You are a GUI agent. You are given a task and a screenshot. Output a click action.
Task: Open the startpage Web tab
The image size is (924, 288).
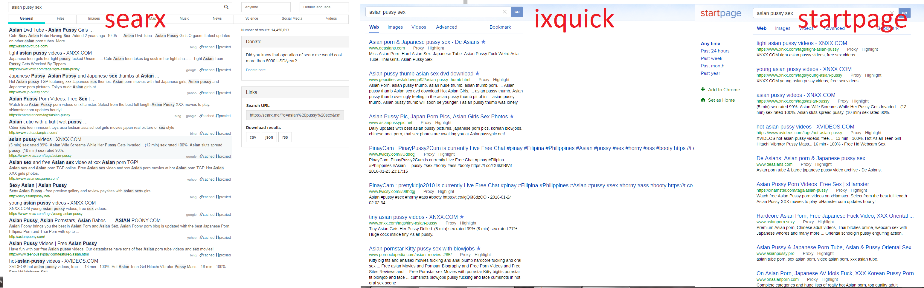762,28
